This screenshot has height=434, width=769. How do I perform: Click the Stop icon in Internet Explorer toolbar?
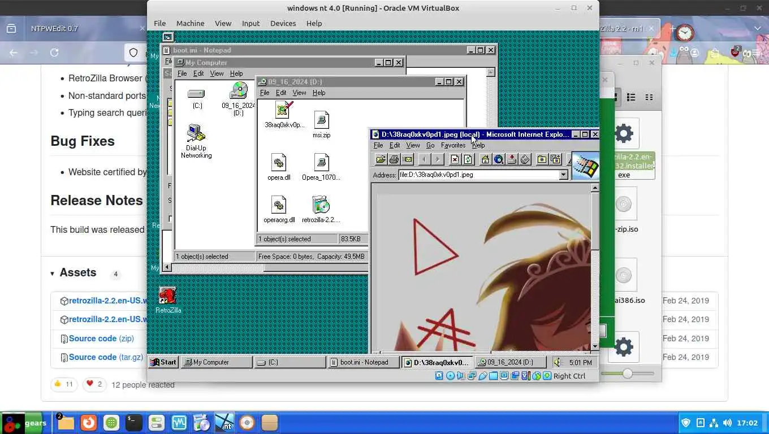(455, 160)
